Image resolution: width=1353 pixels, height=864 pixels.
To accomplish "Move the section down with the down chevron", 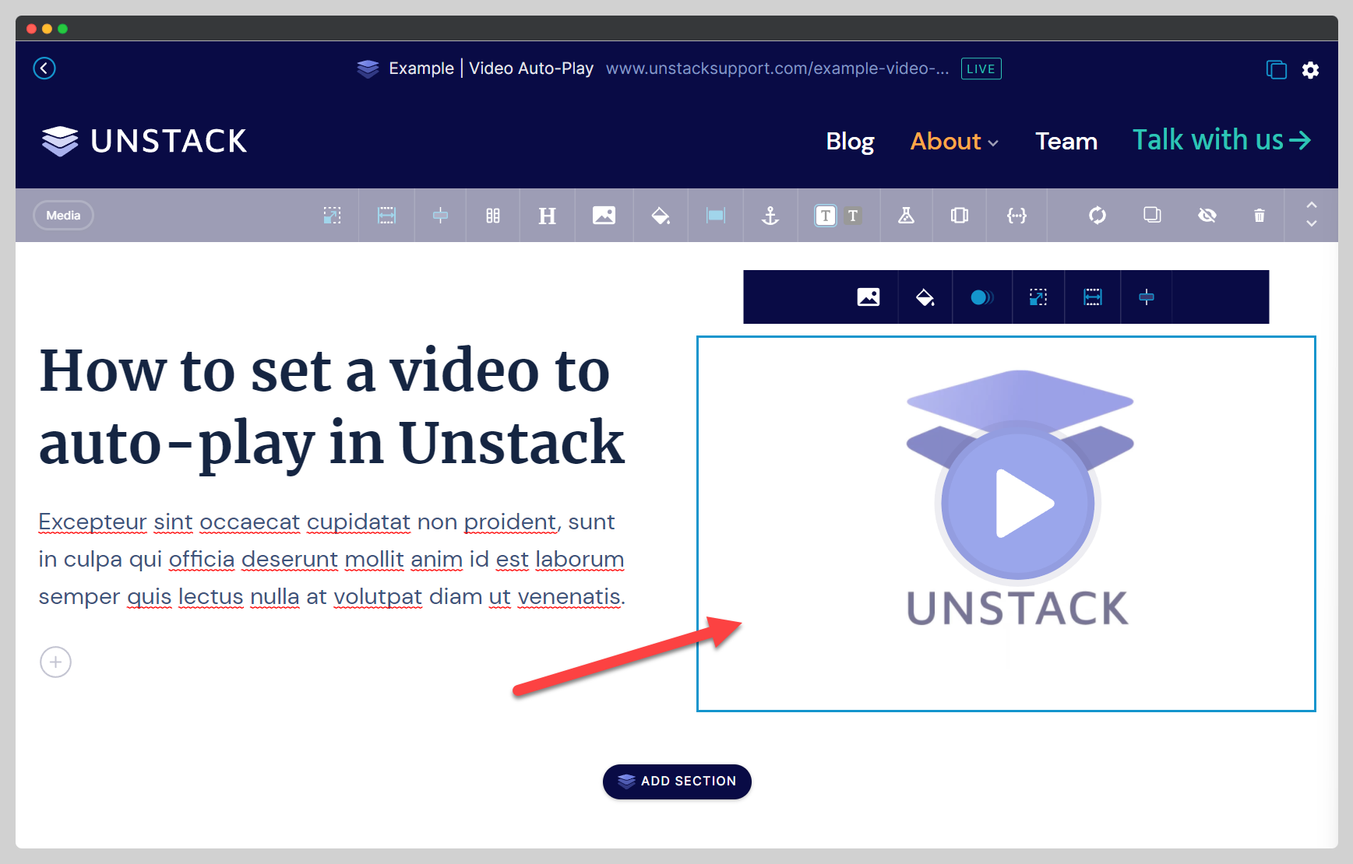I will [x=1312, y=224].
